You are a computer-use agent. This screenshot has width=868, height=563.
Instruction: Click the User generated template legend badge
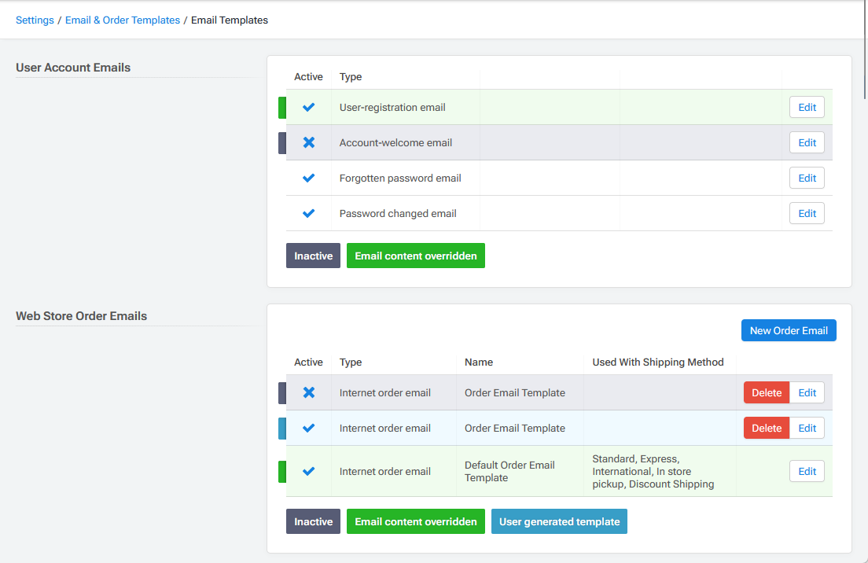pyautogui.click(x=559, y=521)
